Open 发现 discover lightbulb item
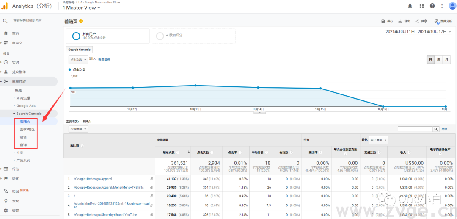The width and height of the screenshot is (457, 219). tap(16, 201)
